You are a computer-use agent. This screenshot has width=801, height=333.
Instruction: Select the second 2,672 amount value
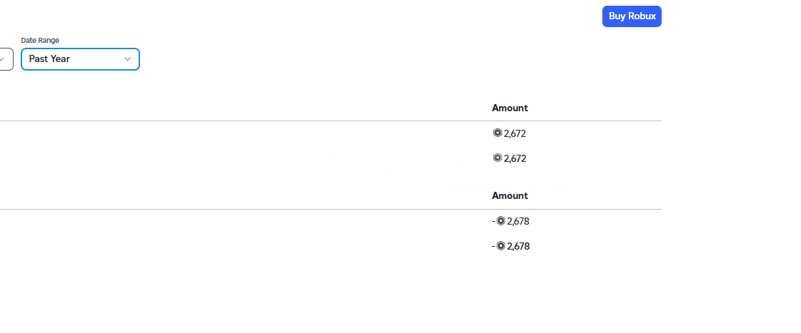[x=515, y=158]
